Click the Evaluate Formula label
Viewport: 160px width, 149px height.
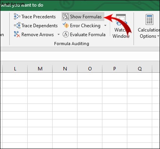[x=88, y=35]
